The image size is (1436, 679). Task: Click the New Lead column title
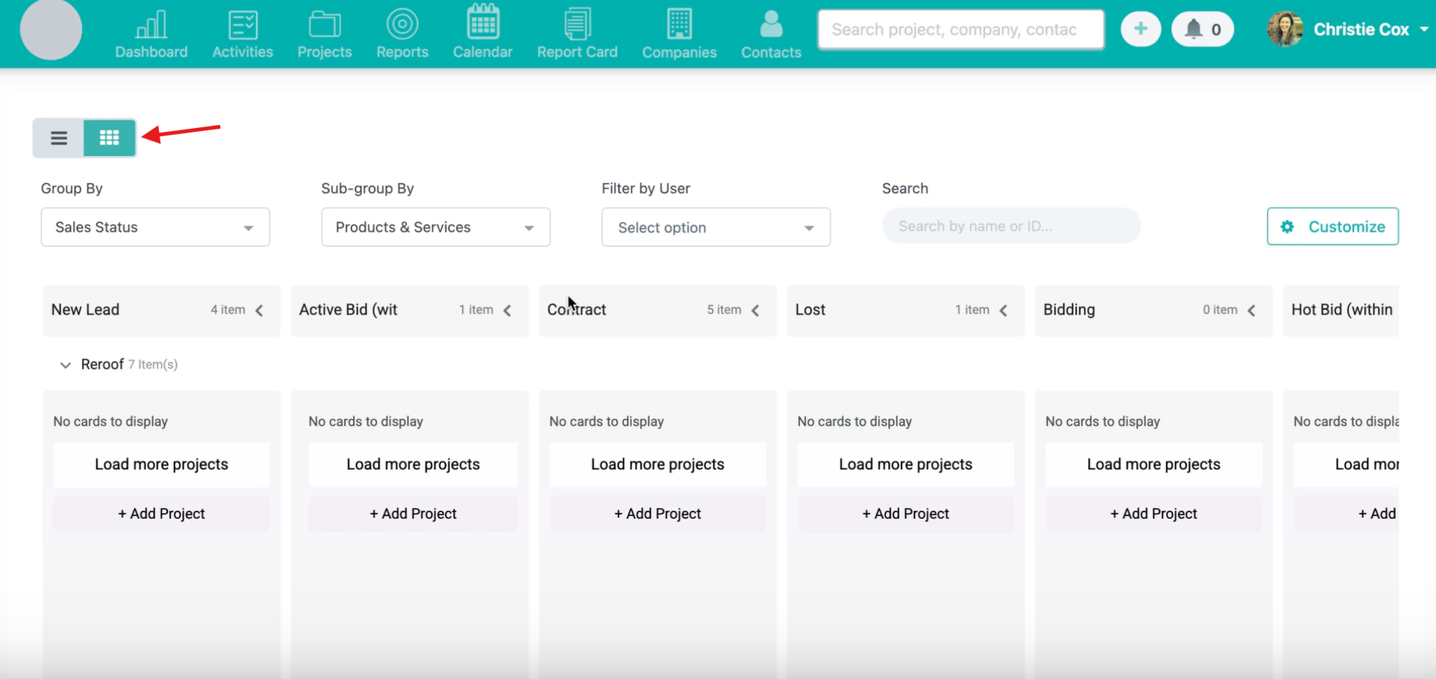tap(85, 309)
